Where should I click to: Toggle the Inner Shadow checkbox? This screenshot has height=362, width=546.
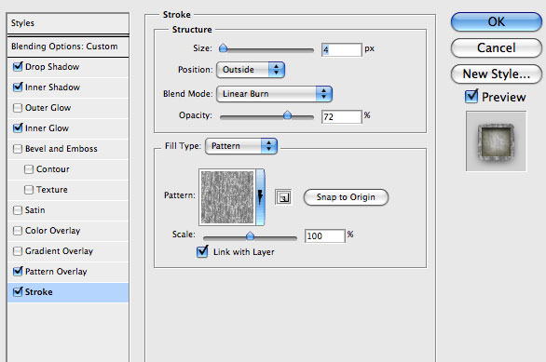pos(18,87)
